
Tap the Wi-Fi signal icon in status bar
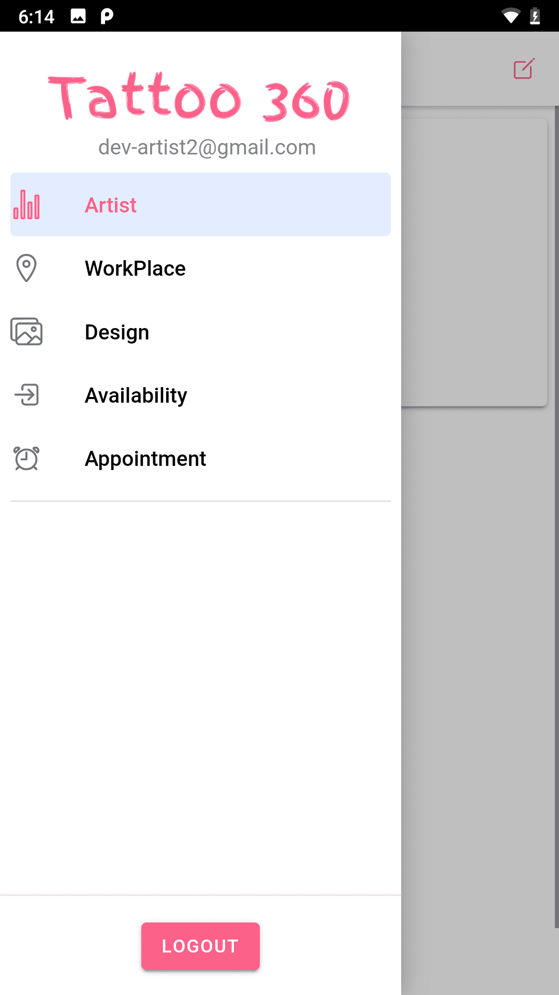click(x=511, y=17)
